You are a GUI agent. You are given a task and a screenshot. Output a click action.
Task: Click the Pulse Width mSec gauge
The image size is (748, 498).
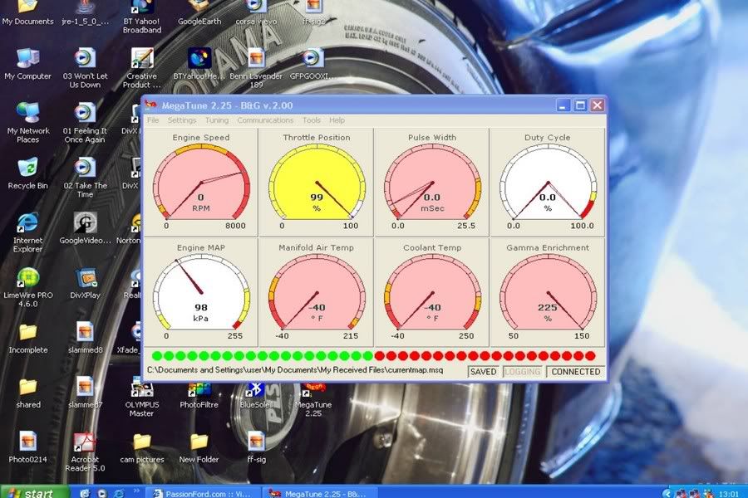[x=431, y=182]
